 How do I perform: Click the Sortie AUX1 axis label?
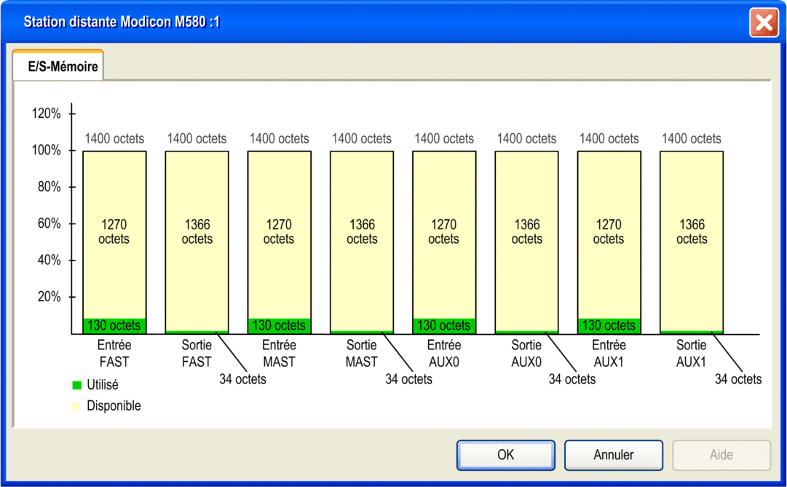pos(692,354)
